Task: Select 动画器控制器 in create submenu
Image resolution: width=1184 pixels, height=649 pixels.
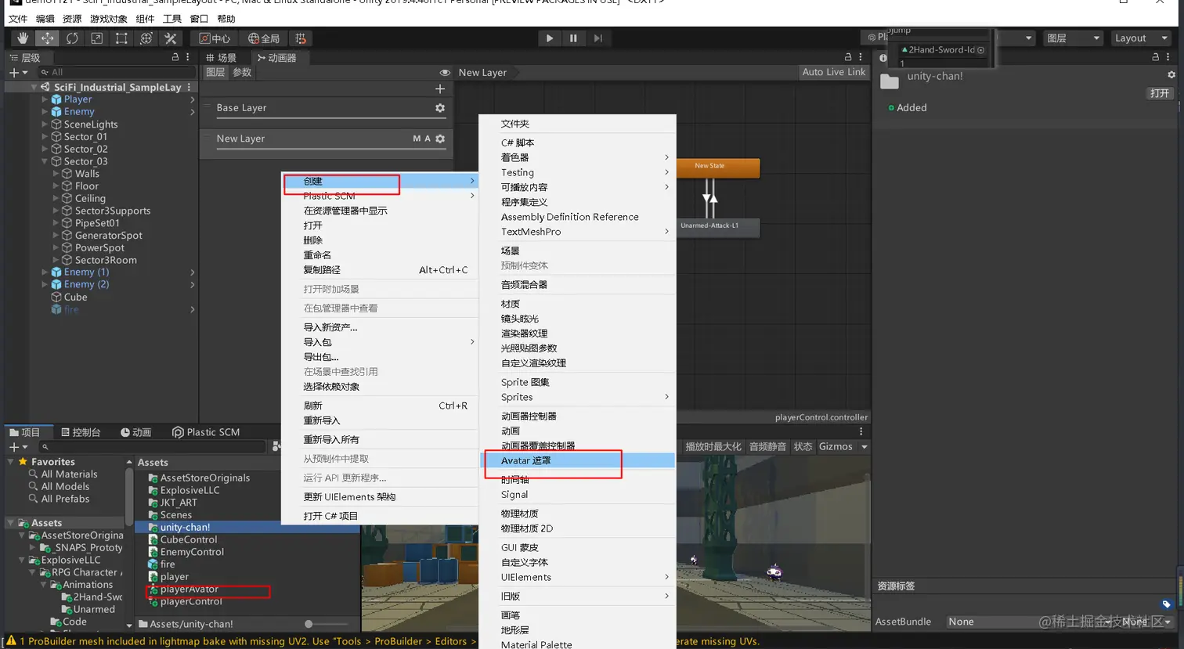Action: coord(577,416)
